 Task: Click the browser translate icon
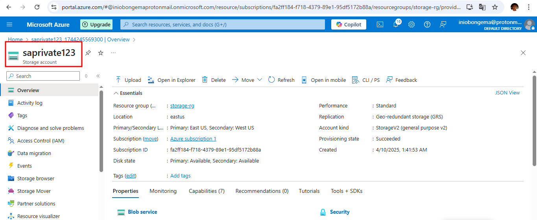pos(482,7)
